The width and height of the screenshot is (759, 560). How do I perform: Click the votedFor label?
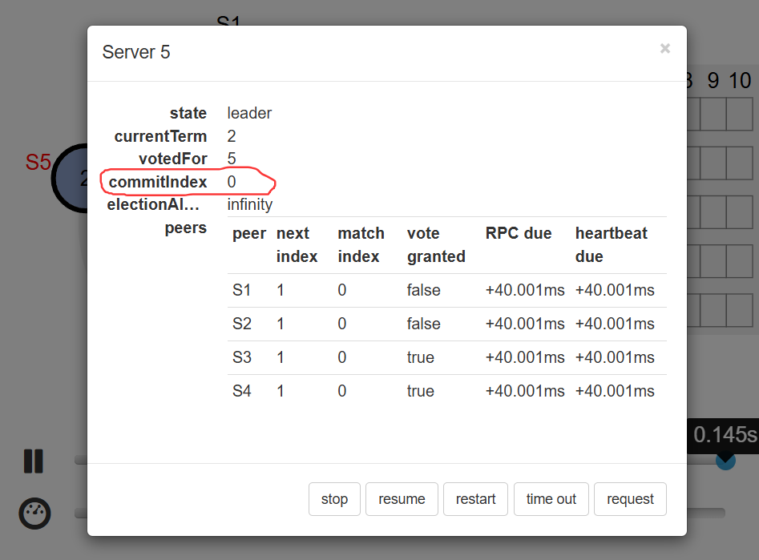(173, 159)
